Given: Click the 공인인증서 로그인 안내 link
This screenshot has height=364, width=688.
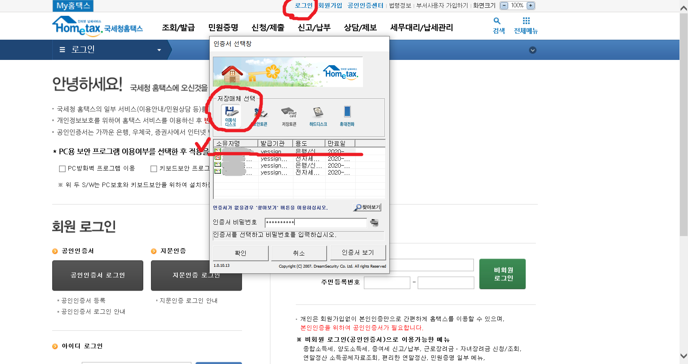Looking at the screenshot, I should pos(93,311).
